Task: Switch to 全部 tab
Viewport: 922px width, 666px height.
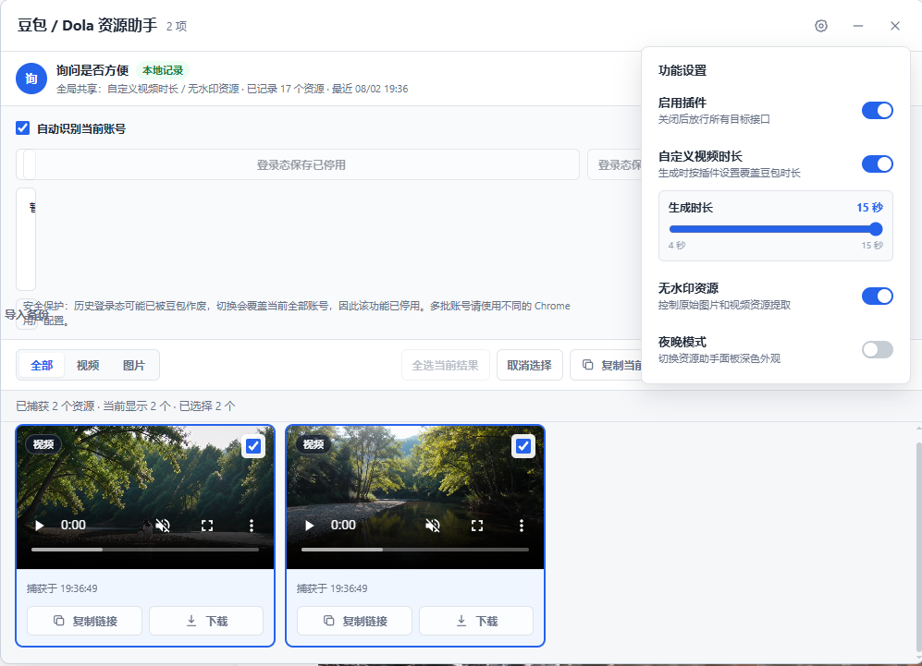Action: 42,365
